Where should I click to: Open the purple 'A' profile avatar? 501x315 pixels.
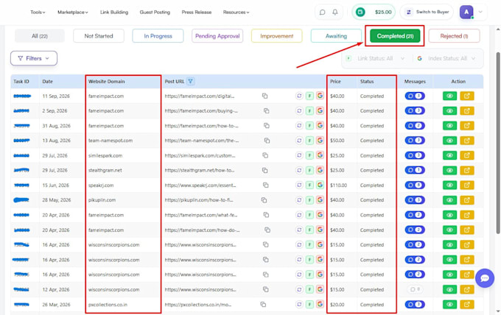[466, 12]
